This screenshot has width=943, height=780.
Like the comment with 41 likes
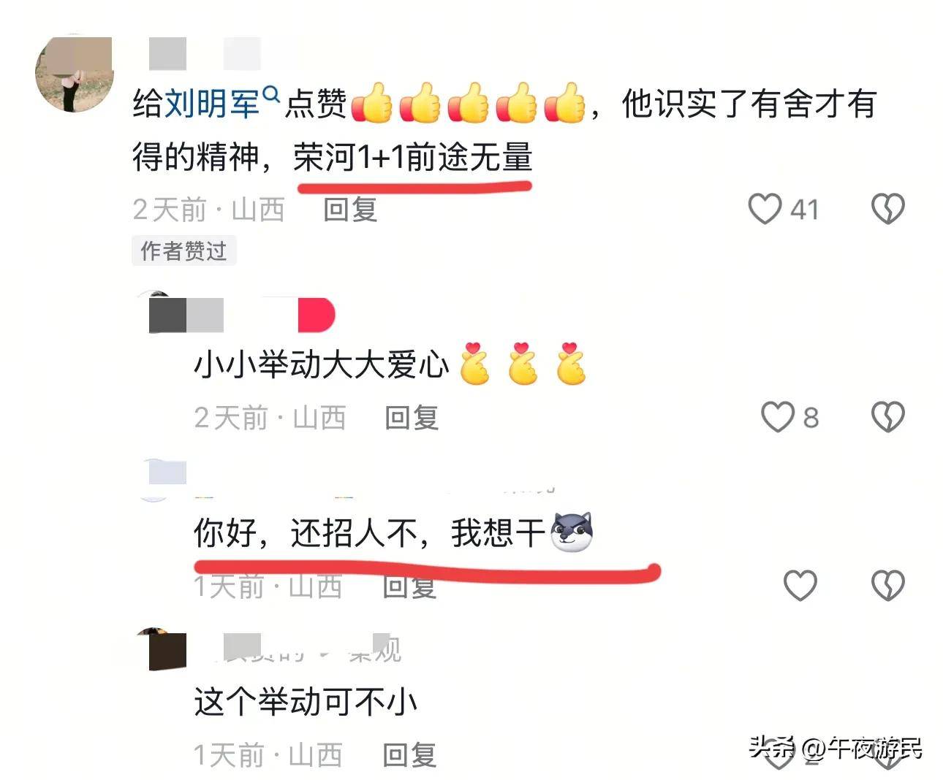(765, 209)
